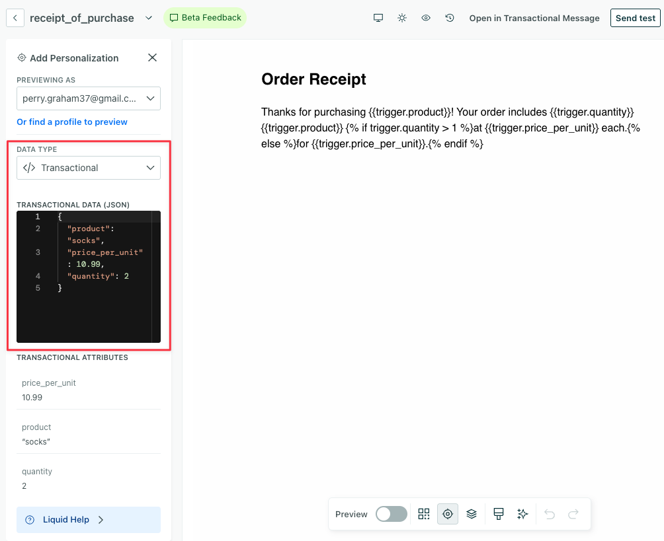Open the Data Type dropdown
This screenshot has height=541, width=664.
tap(88, 168)
